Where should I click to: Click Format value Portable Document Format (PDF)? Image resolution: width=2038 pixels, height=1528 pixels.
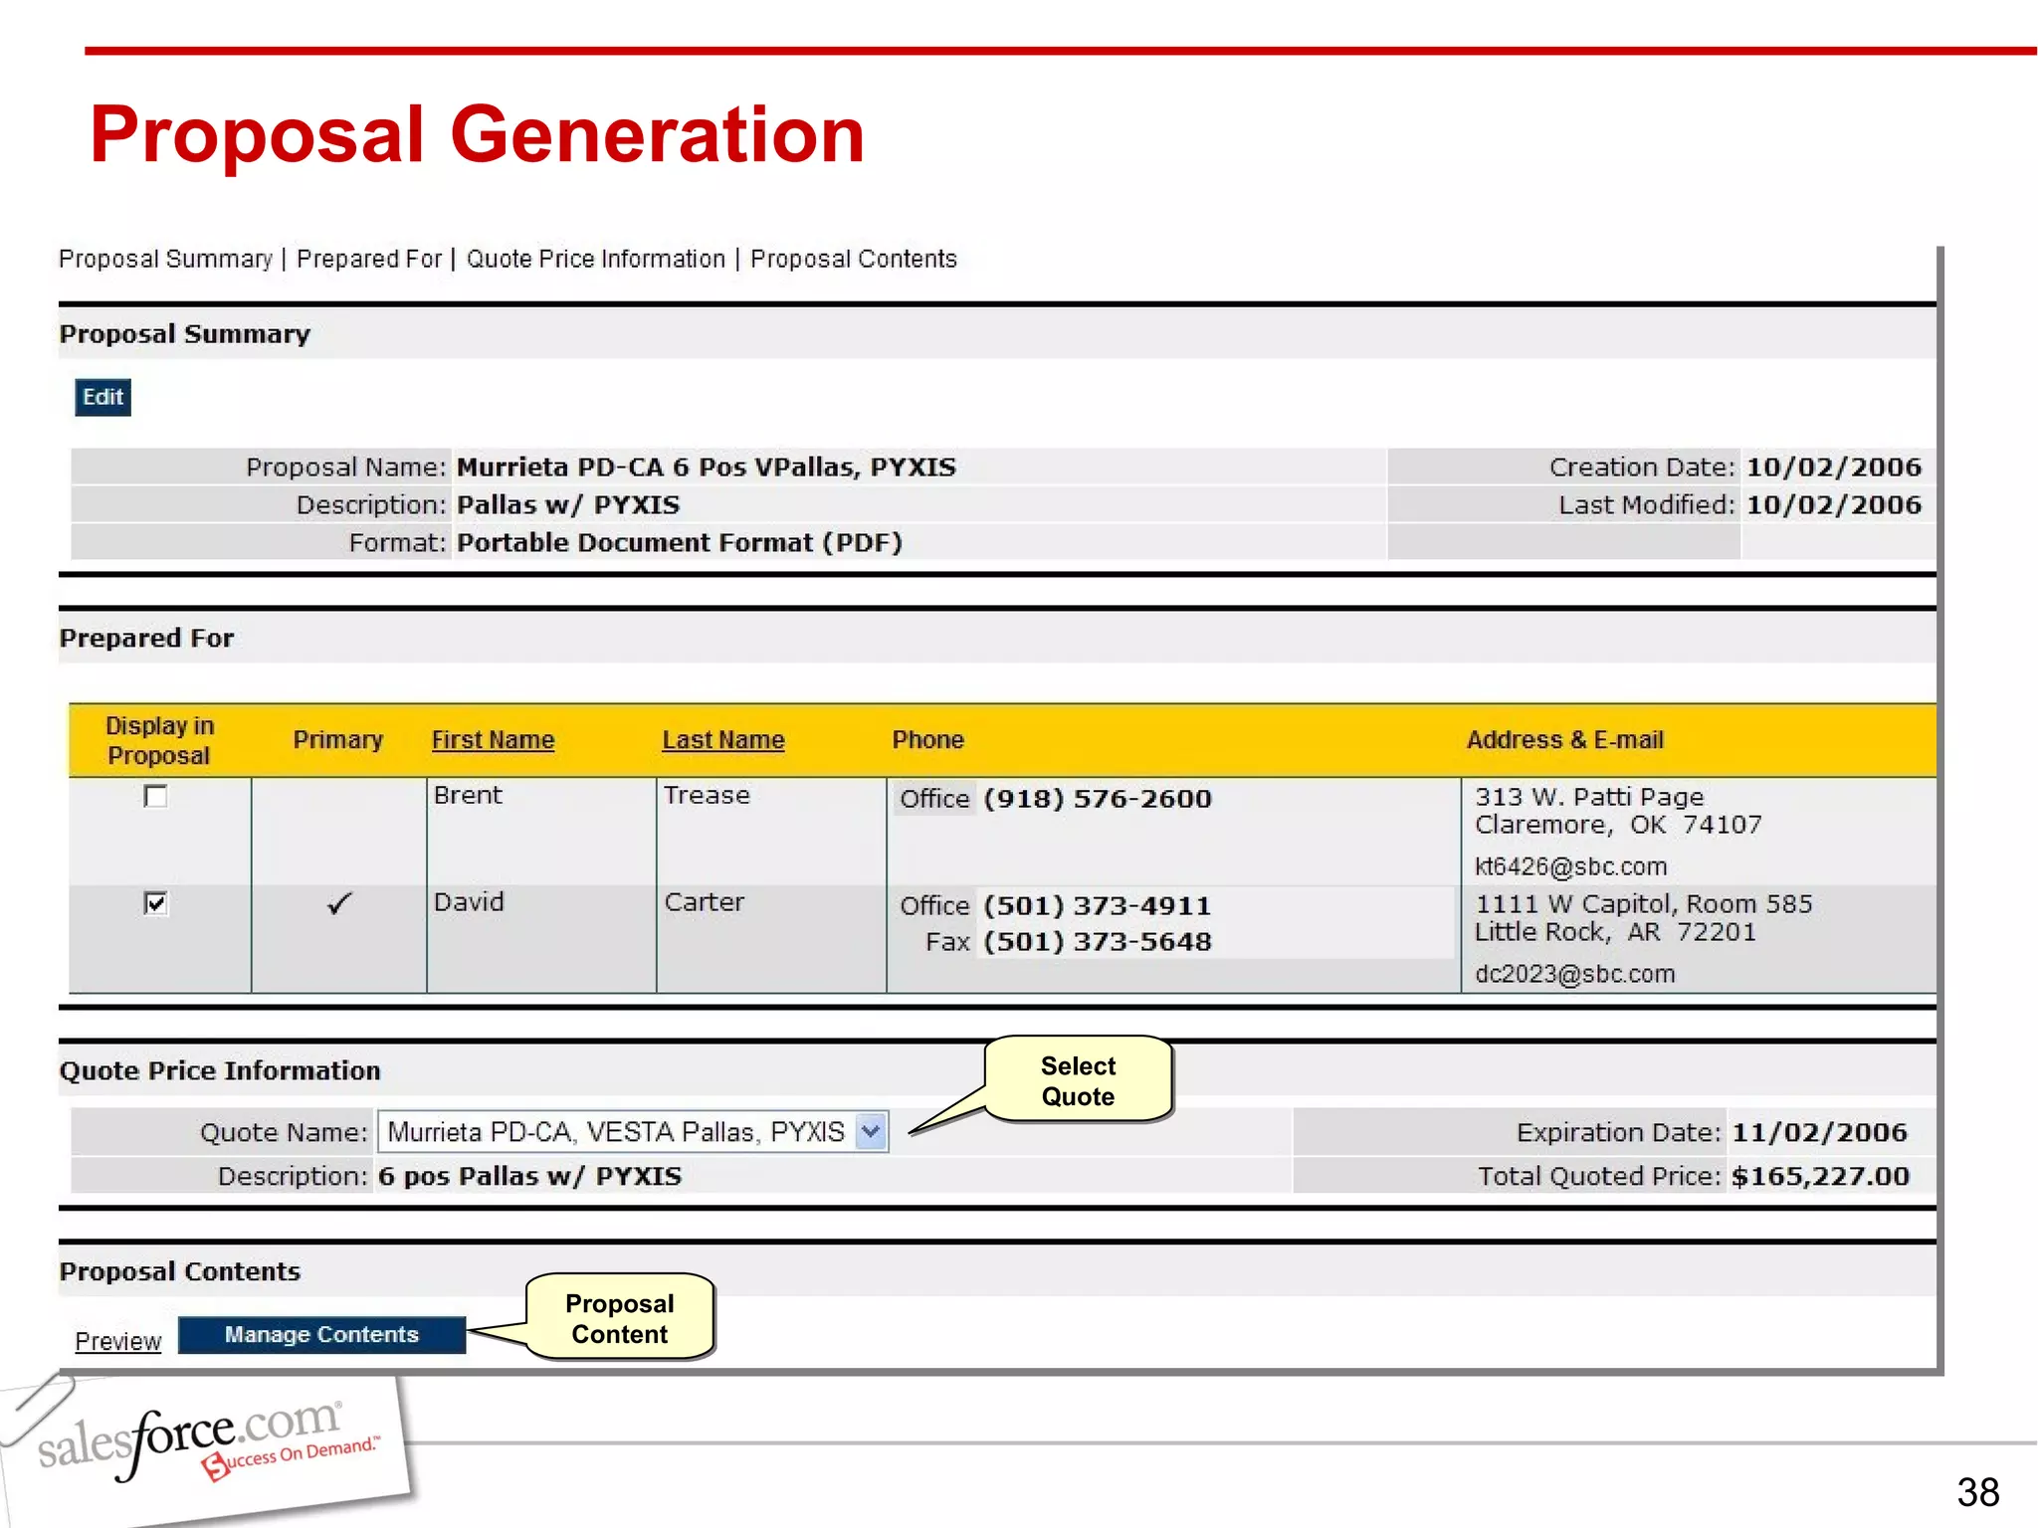coord(680,542)
